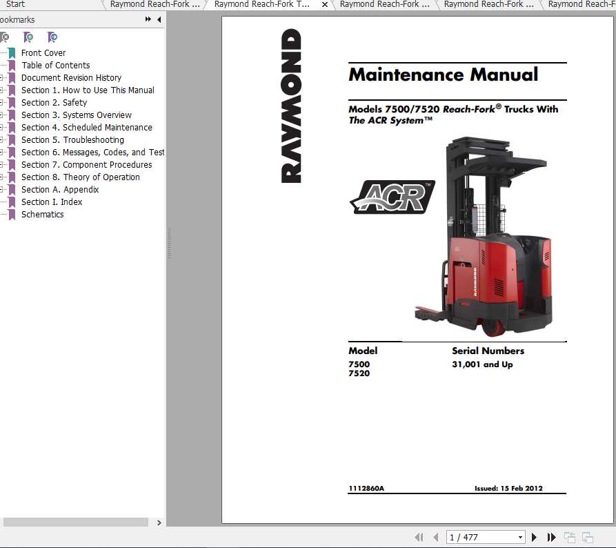Click the bookmark icon beside Section I. Index

point(12,202)
